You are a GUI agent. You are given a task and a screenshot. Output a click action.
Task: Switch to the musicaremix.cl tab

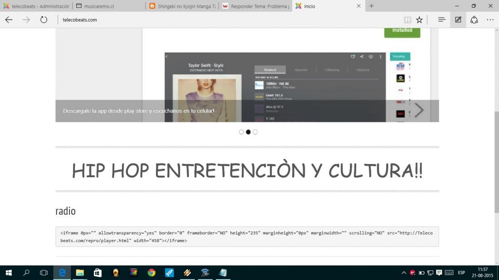pos(109,6)
